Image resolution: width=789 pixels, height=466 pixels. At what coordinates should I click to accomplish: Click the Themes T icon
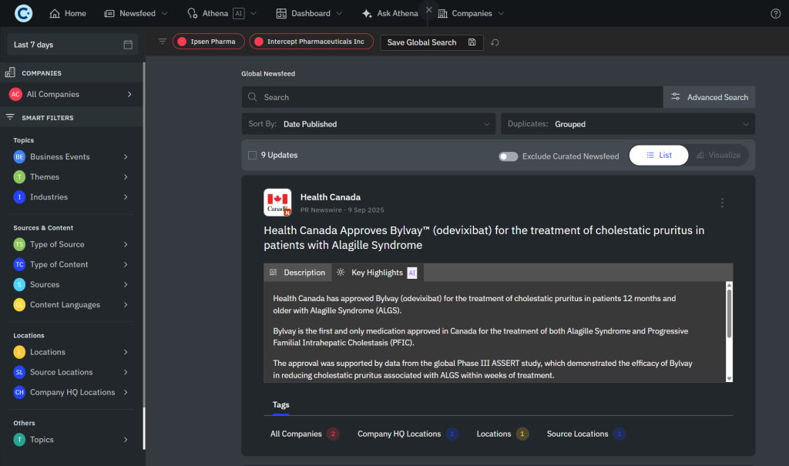tap(19, 176)
